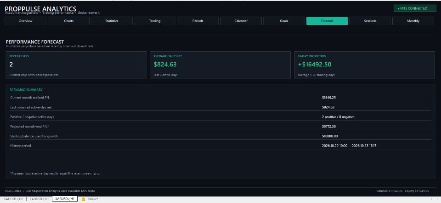Click the tab strip right scroll arrow

pos(437,199)
